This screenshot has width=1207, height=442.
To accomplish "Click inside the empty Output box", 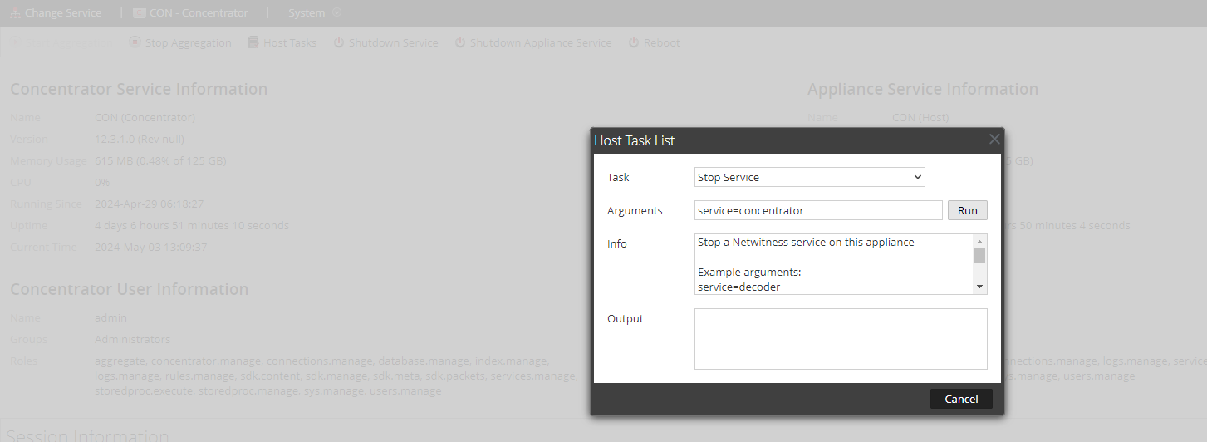I will [840, 338].
